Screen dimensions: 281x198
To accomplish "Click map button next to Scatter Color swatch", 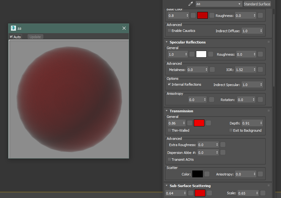I will pyautogui.click(x=207, y=174).
